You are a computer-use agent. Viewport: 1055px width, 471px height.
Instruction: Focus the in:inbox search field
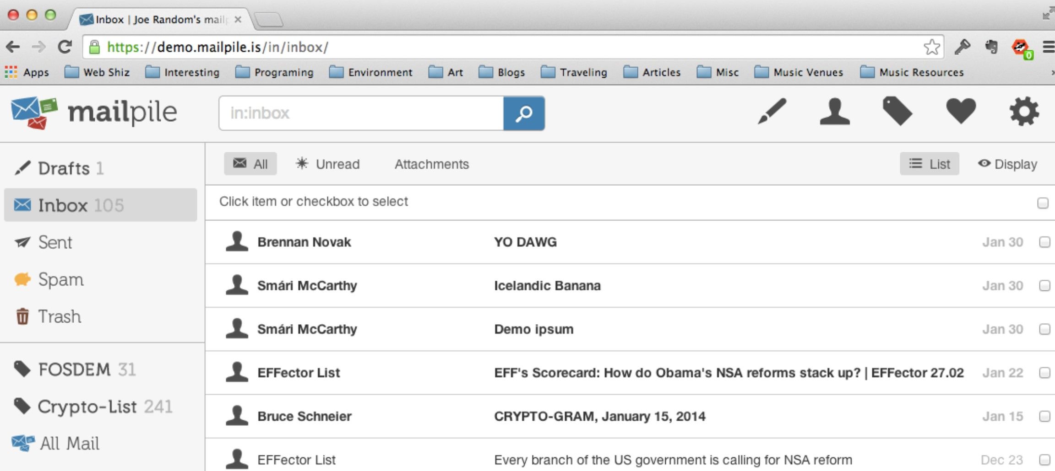(361, 113)
